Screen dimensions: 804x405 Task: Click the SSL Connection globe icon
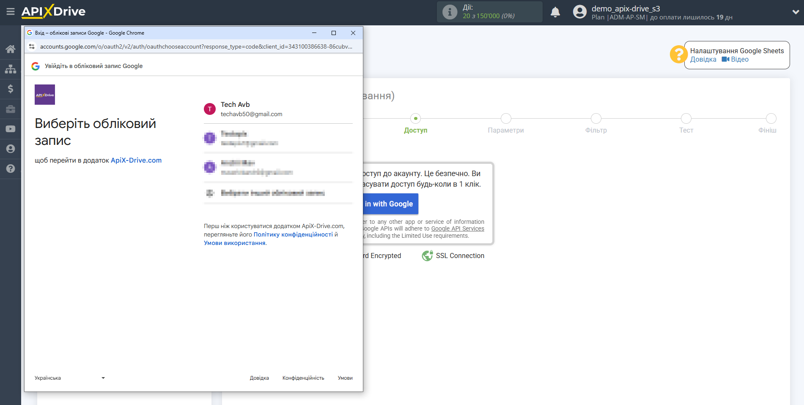click(428, 256)
